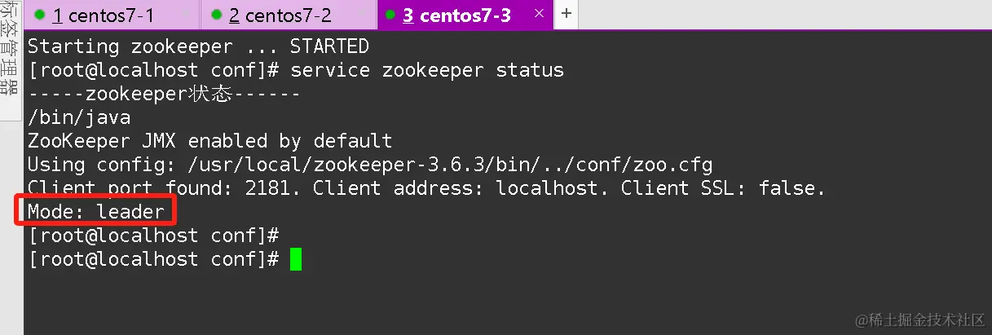This screenshot has height=335, width=992.
Task: Close the centos7-3 tab with its X
Action: coord(539,14)
